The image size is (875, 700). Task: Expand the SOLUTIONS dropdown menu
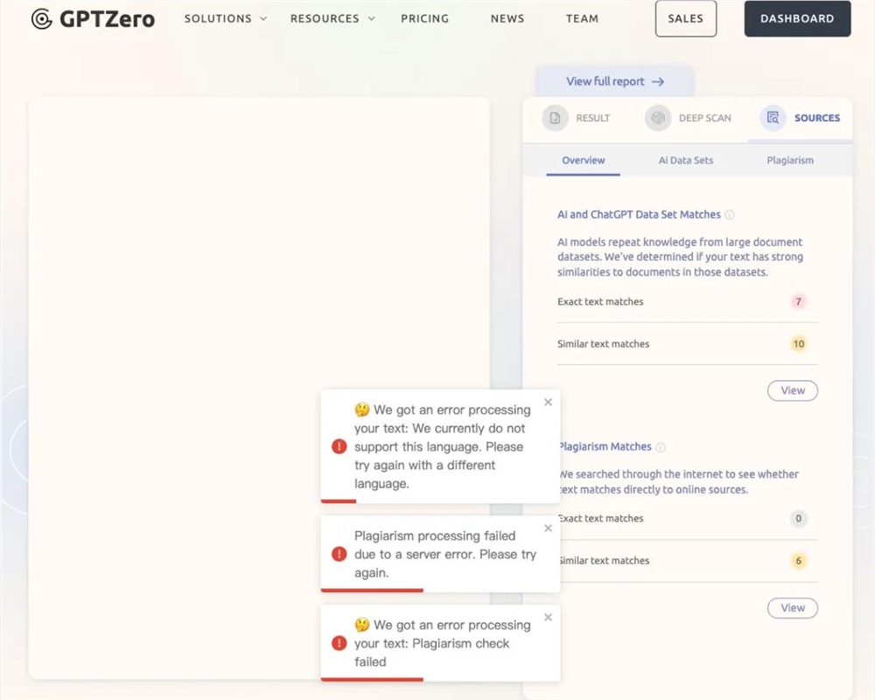[x=226, y=18]
